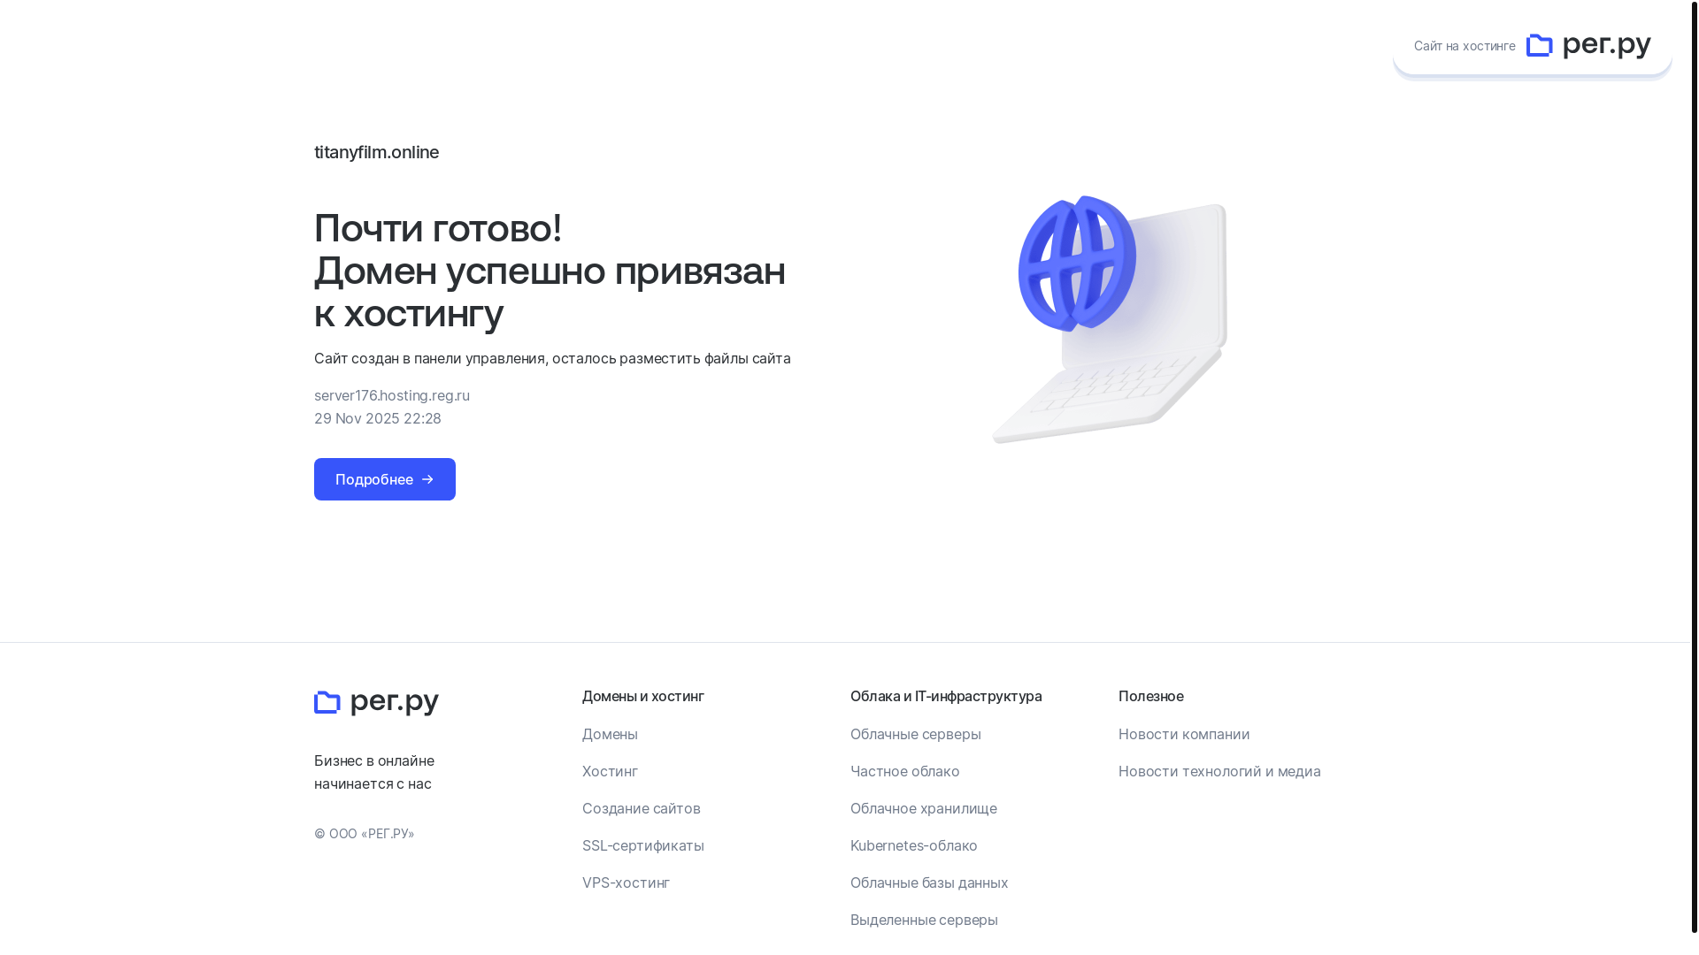Go to Kubernetes-облако link
1699x955 pixels.
(913, 845)
